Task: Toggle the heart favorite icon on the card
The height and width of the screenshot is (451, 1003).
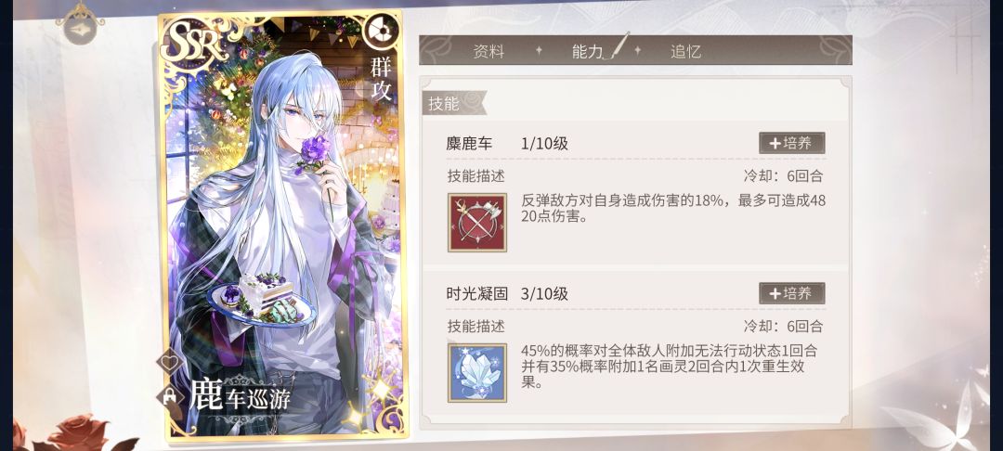Action: point(170,362)
